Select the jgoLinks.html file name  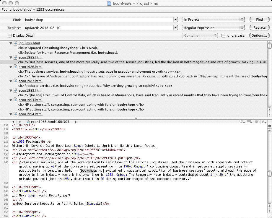pyautogui.click(x=29, y=43)
